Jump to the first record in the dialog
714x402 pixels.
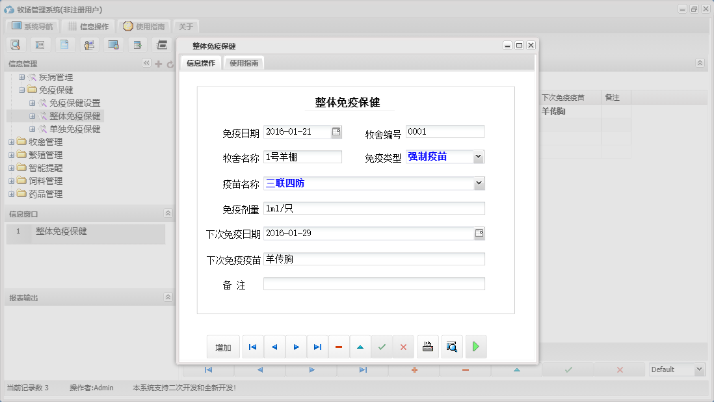point(252,346)
